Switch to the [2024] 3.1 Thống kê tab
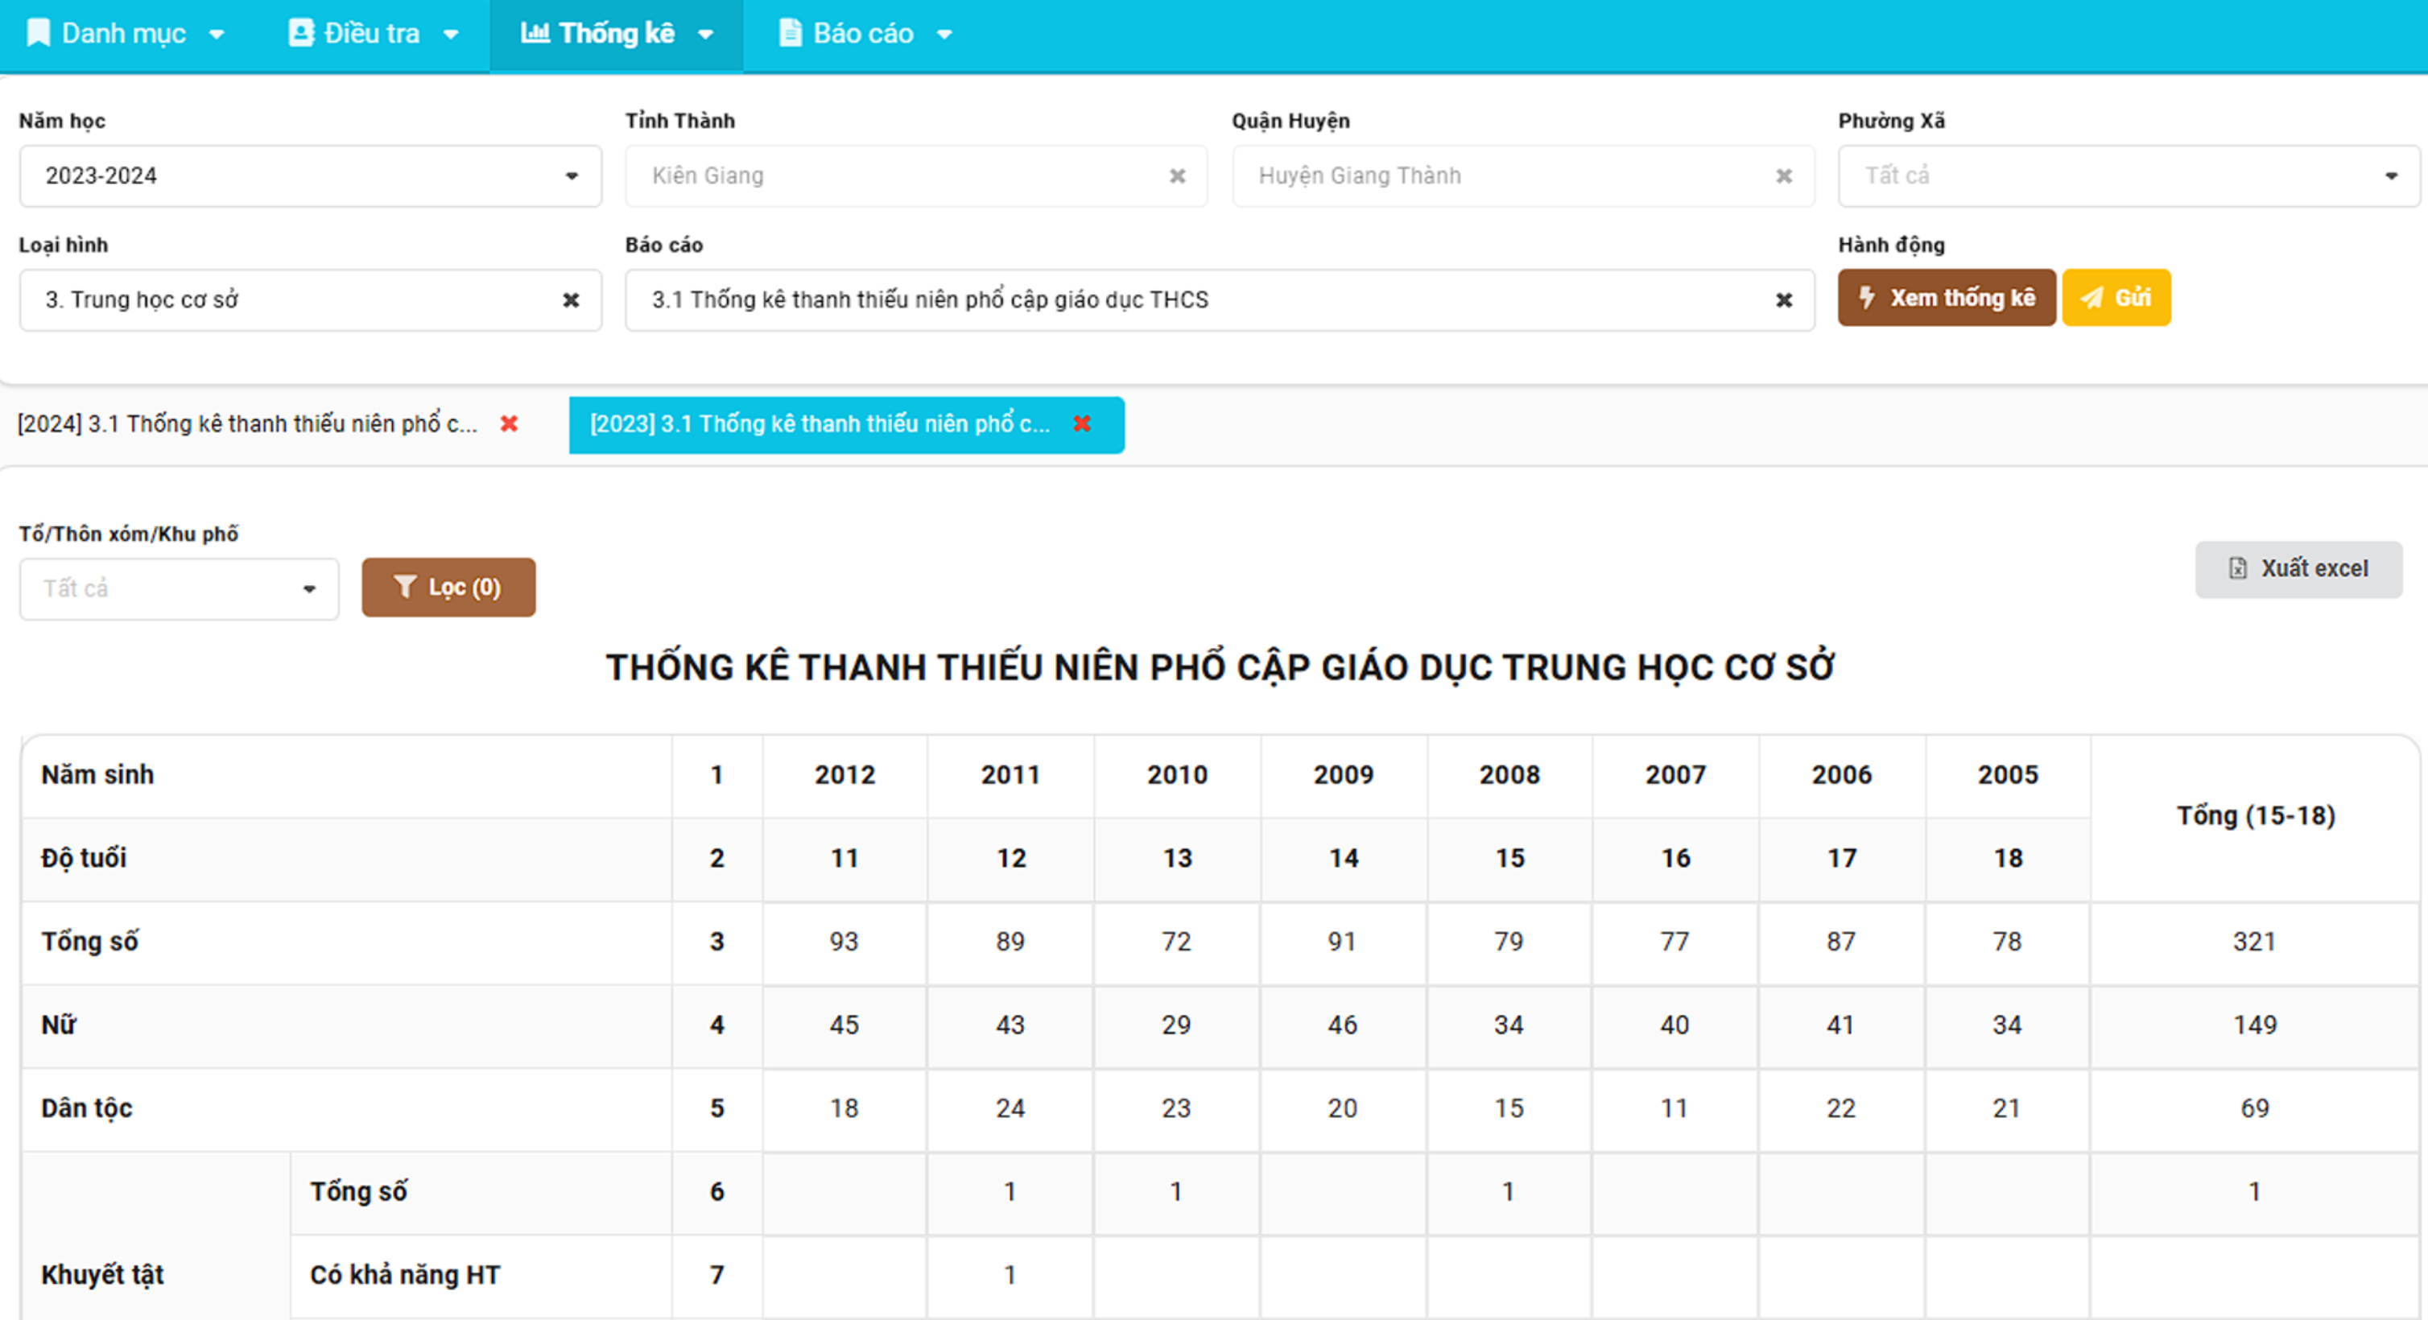2428x1320 pixels. pos(247,424)
